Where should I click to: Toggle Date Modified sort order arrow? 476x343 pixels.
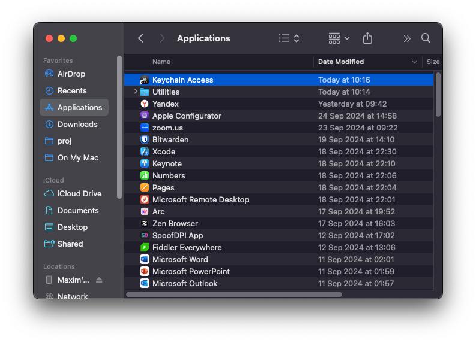pyautogui.click(x=414, y=62)
